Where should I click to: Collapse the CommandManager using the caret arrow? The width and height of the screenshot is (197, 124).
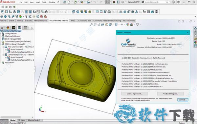pyautogui.click(x=195, y=16)
